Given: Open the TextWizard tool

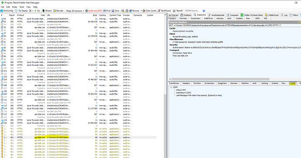Looking at the screenshot, I should tap(164, 11).
